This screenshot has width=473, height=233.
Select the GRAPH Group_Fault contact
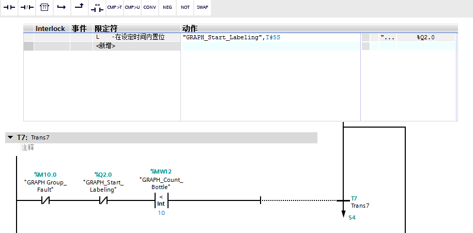(x=45, y=200)
